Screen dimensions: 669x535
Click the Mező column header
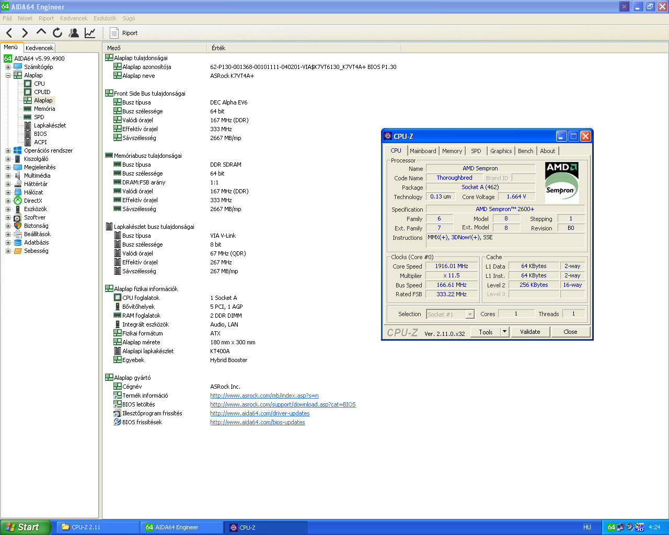(x=155, y=48)
